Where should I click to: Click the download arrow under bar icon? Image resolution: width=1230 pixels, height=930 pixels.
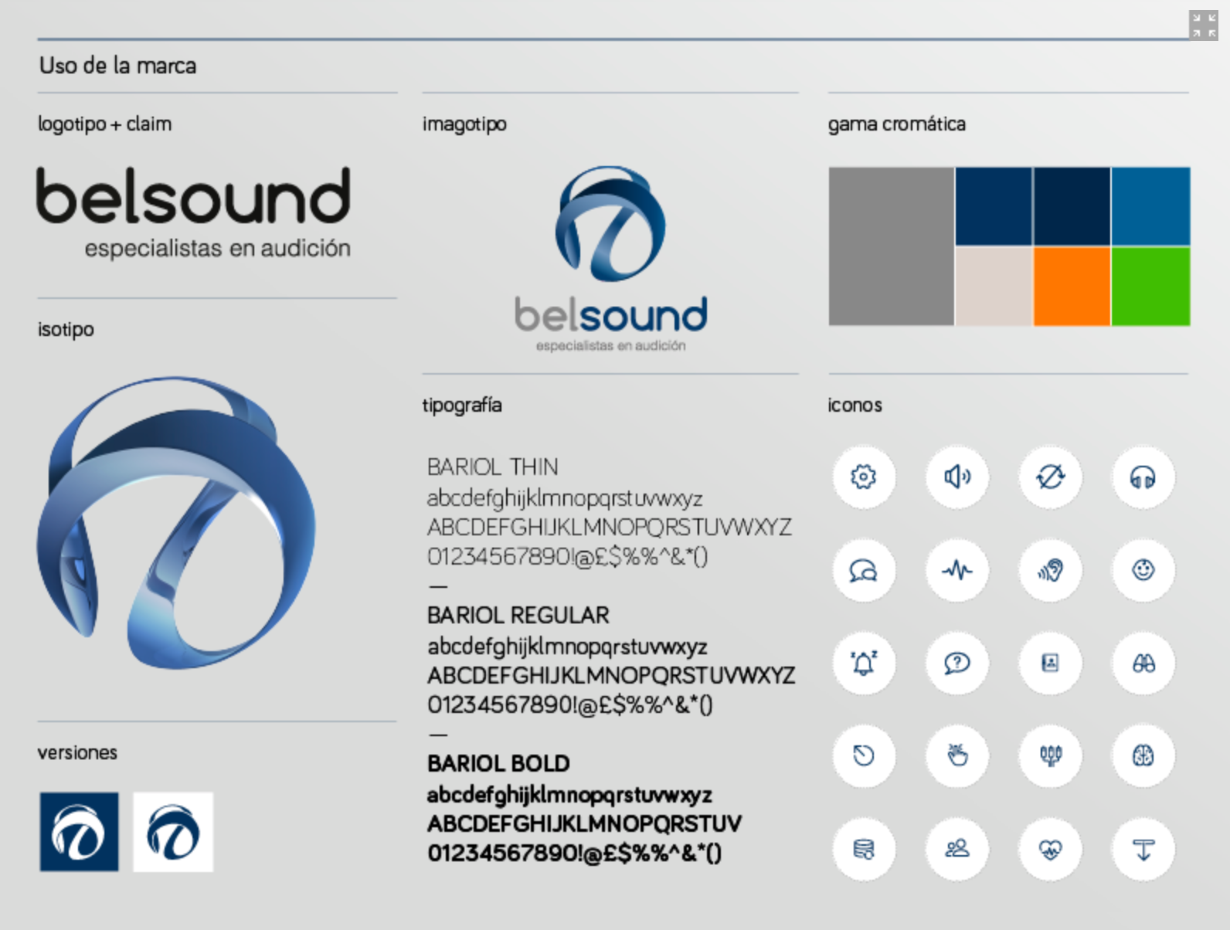pyautogui.click(x=1143, y=850)
